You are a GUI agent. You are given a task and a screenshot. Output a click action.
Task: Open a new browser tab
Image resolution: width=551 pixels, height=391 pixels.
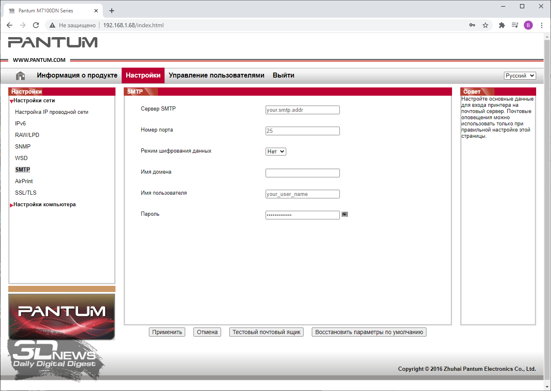tap(112, 11)
